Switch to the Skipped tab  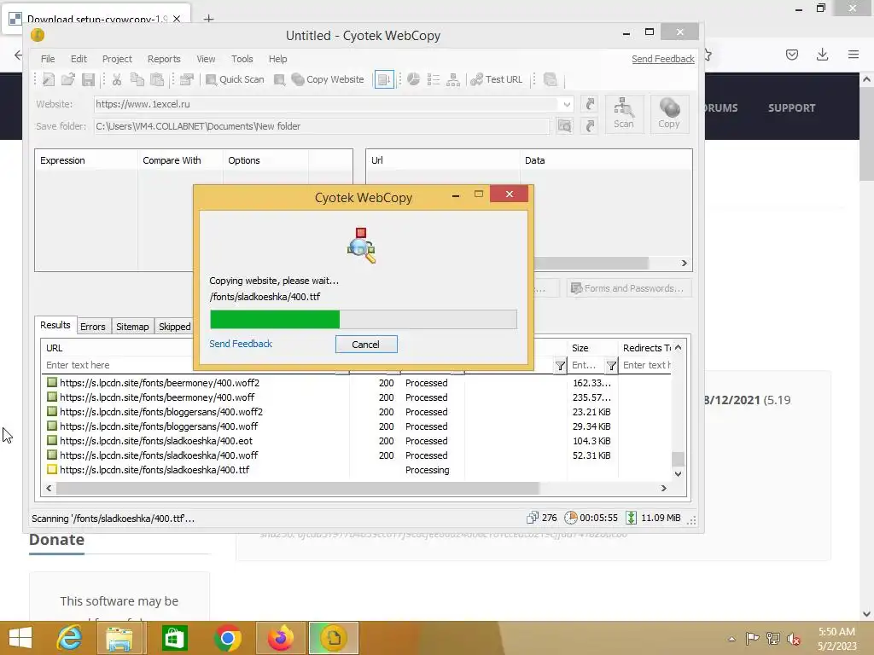(x=174, y=327)
